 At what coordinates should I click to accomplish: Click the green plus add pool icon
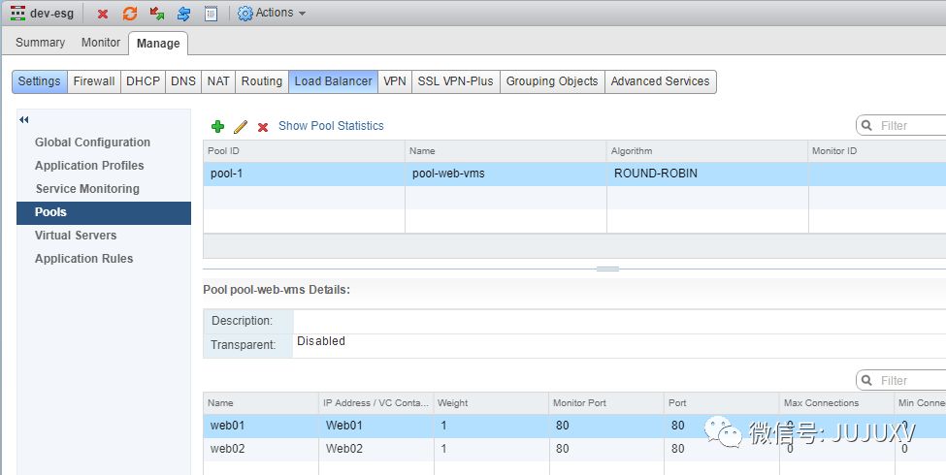coord(217,126)
